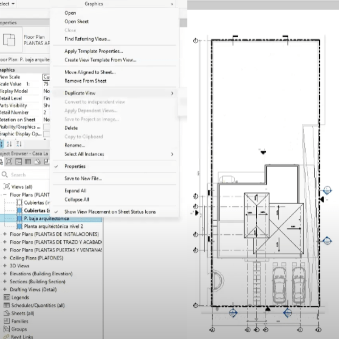Select Planta arquitectónica nivel 2 view
Screen dimensions: 339x339
53,226
